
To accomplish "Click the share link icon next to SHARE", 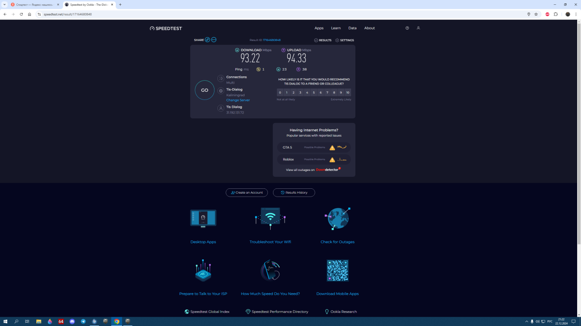I will point(207,40).
